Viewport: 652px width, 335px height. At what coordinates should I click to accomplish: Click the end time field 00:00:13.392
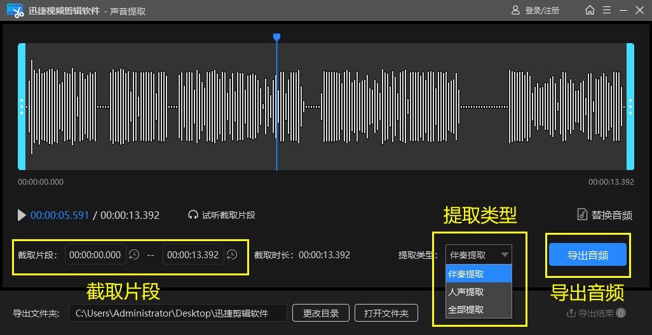pos(193,254)
